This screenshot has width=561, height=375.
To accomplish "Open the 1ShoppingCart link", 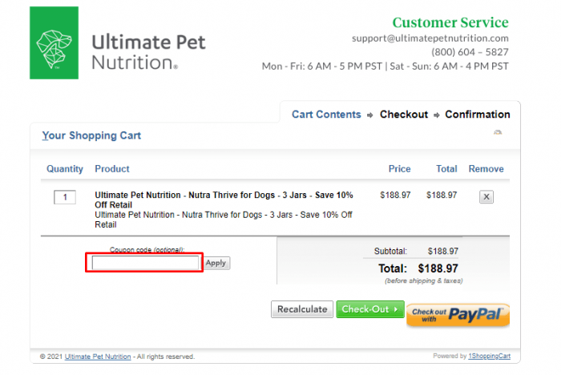I will point(490,356).
